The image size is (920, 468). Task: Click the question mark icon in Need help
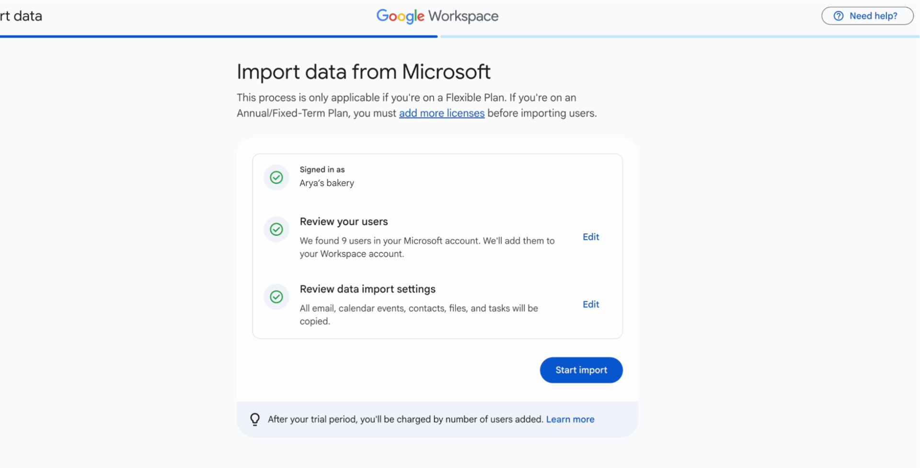[839, 16]
